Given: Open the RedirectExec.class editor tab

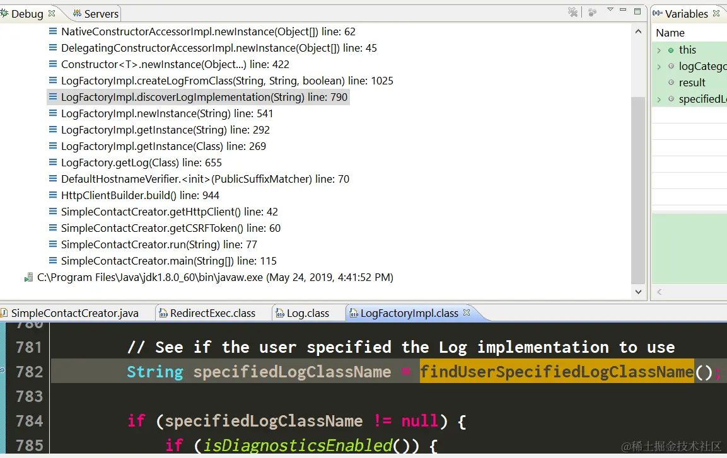Looking at the screenshot, I should (212, 313).
